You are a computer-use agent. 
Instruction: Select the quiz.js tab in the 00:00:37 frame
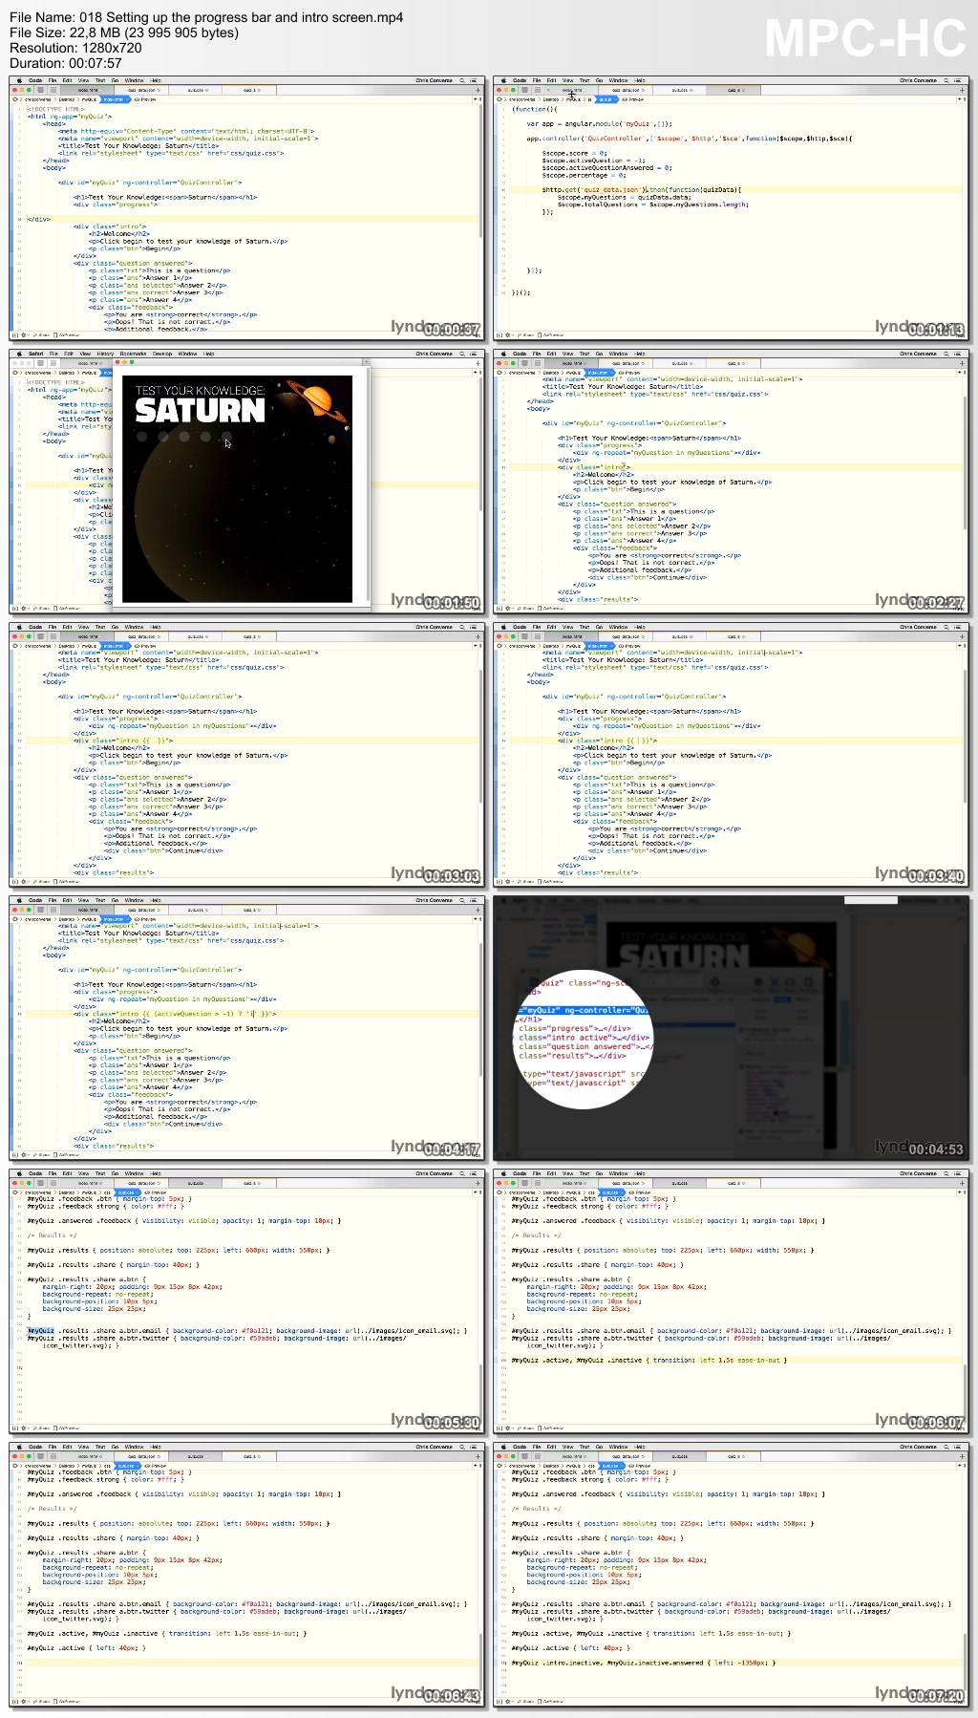coord(248,90)
